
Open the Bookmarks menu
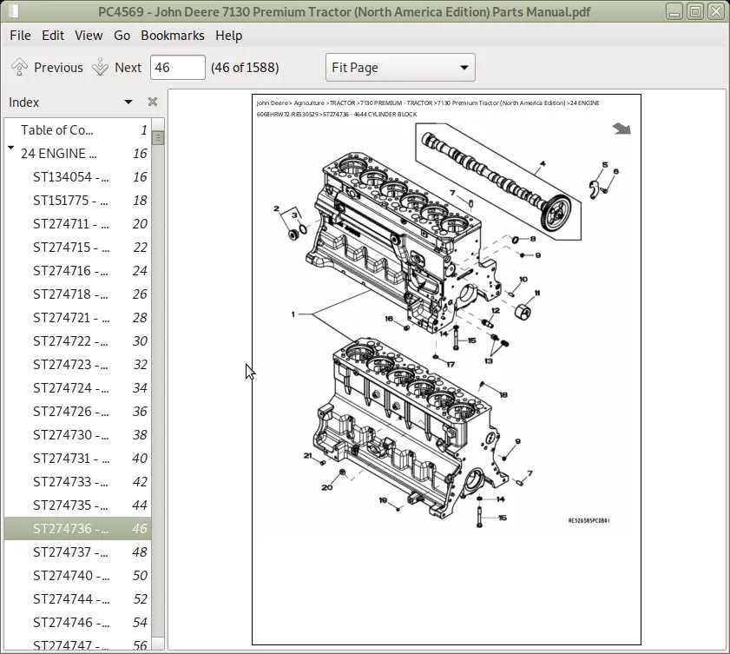point(173,36)
